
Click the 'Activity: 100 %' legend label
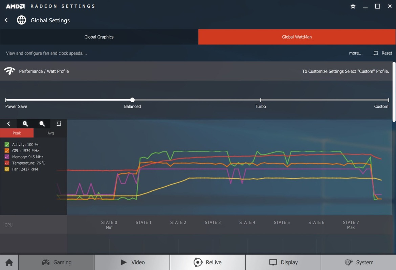coord(25,145)
